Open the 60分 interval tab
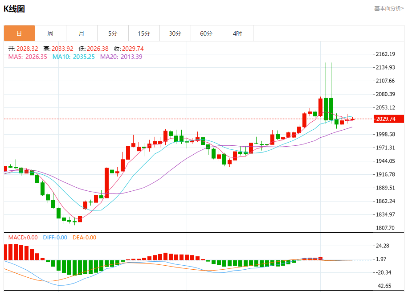This screenshot has width=408, height=292. pyautogui.click(x=206, y=33)
